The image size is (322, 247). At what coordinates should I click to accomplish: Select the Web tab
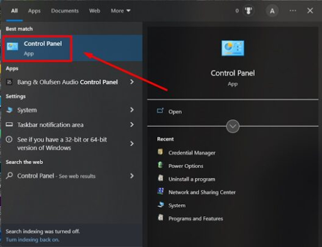94,11
